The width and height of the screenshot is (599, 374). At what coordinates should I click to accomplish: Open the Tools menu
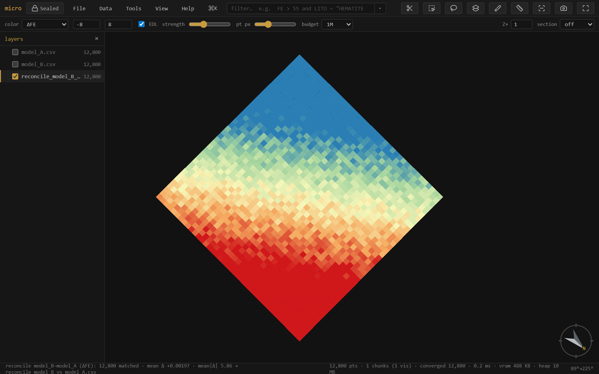coord(134,8)
